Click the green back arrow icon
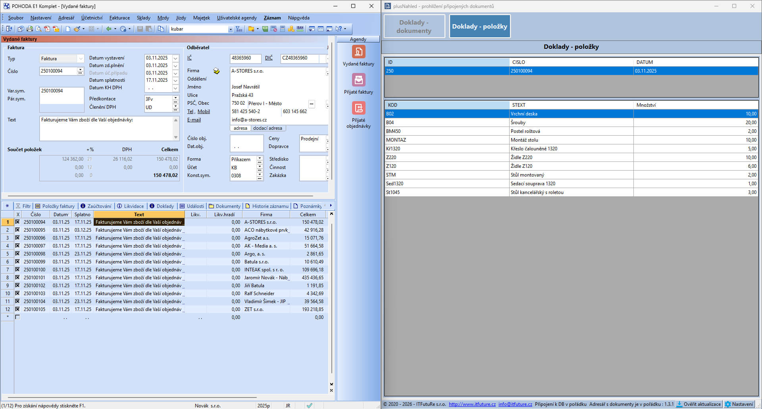This screenshot has width=762, height=409. click(108, 29)
